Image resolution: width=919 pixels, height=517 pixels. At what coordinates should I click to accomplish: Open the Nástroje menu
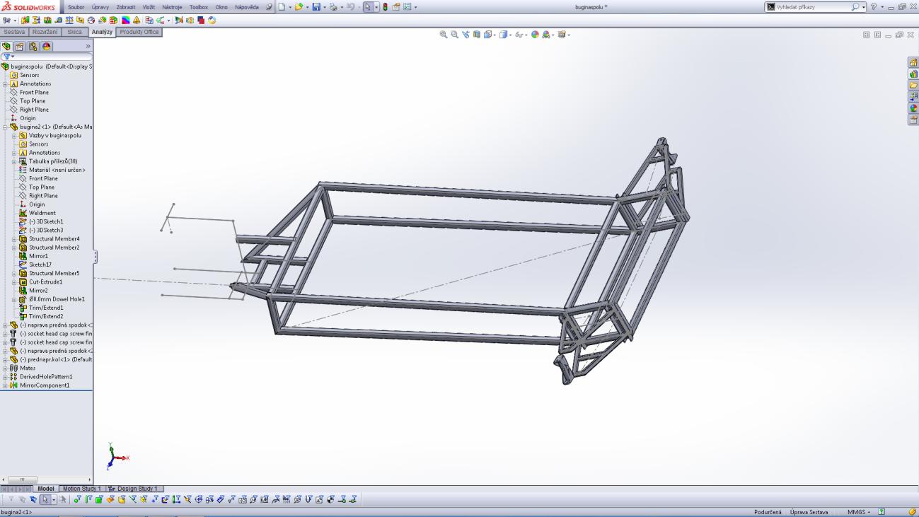[172, 7]
